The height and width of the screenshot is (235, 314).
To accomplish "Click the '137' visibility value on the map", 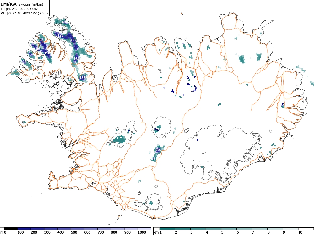I will pos(83,78).
